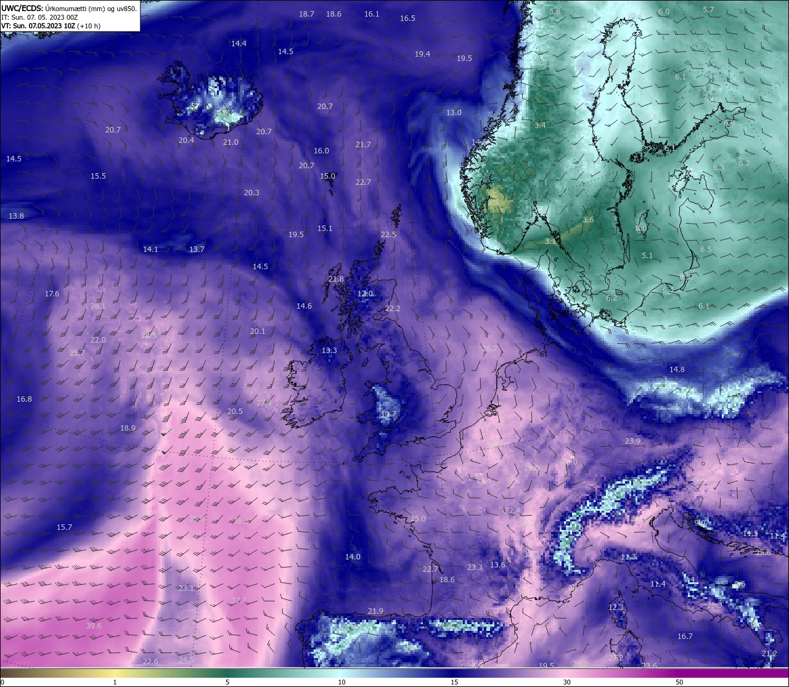
Task: Click the 13.7 value
Action: (x=197, y=250)
